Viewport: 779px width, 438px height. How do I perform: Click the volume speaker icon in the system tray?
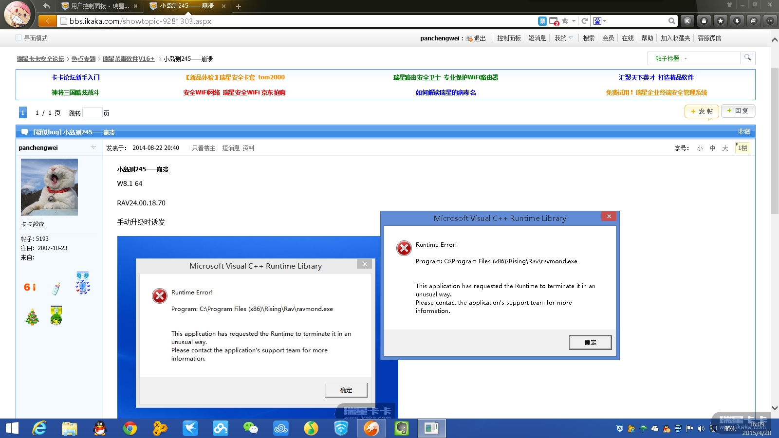coord(701,429)
